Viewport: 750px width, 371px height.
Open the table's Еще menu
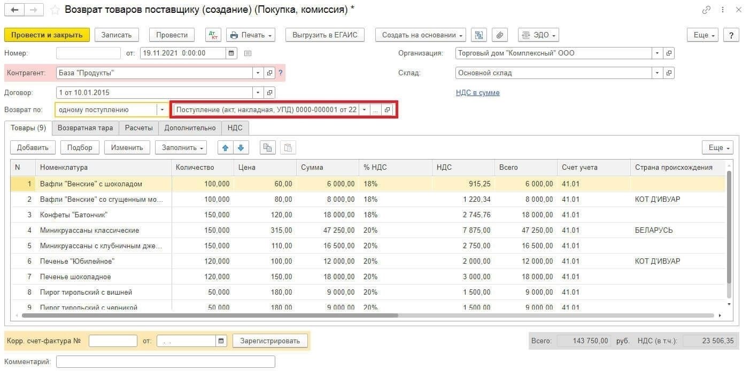point(717,148)
